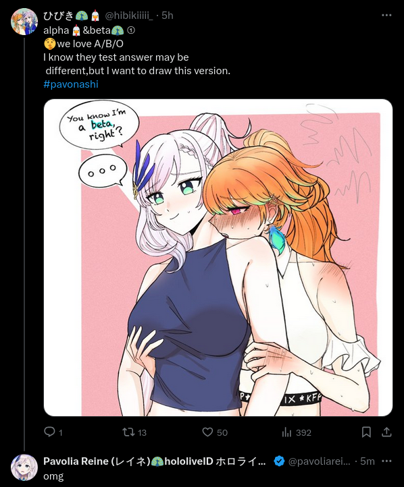Viewport: 404px width, 487px height.
Task: Click the @pavoliarei... handle
Action: click(319, 461)
